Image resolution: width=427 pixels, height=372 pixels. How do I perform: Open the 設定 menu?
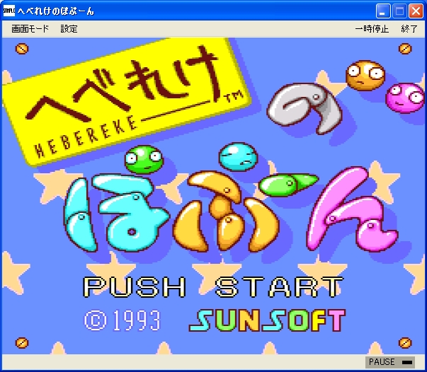[x=69, y=28]
